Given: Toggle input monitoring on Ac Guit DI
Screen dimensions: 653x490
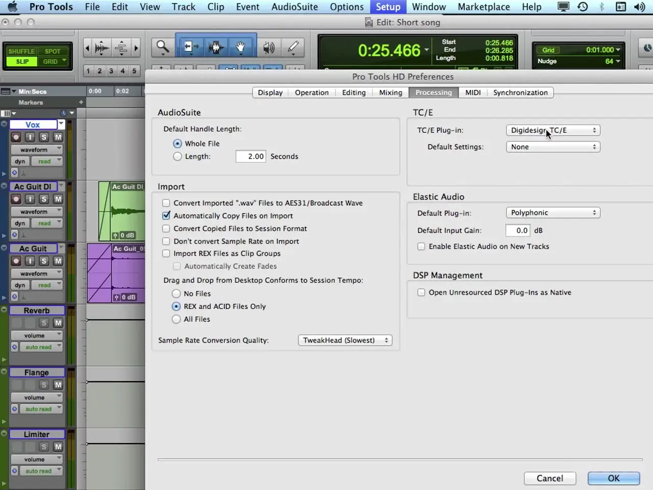Looking at the screenshot, I should coord(30,199).
